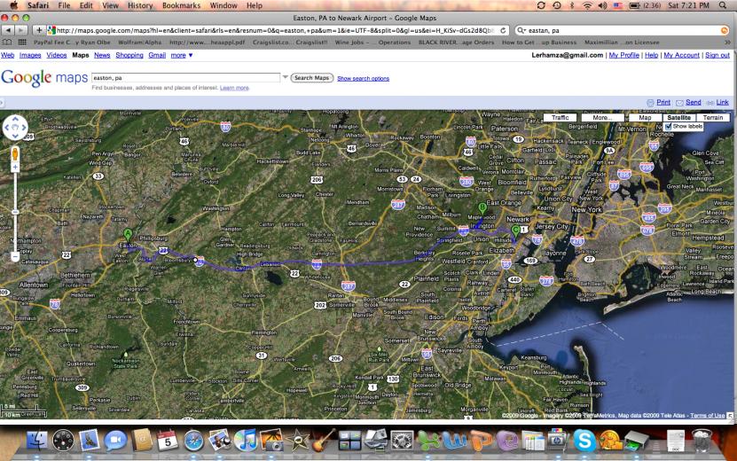Switch to Terrain map view
The height and width of the screenshot is (461, 737).
[713, 117]
